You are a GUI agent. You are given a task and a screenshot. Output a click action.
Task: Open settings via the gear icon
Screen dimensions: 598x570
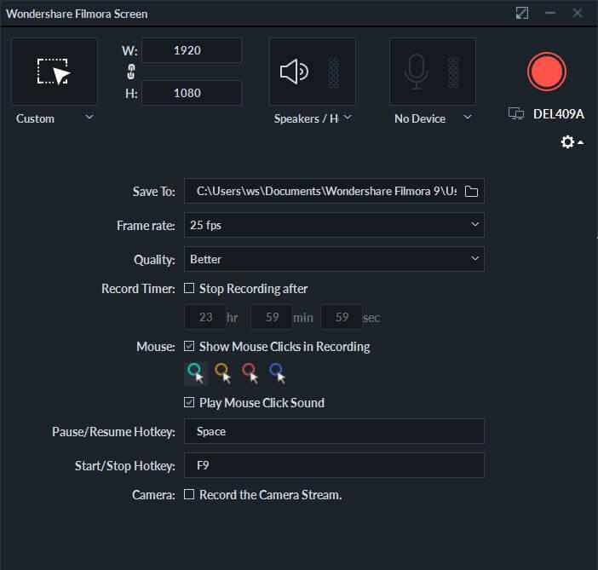[567, 142]
